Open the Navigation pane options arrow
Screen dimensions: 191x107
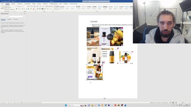coord(21,13)
